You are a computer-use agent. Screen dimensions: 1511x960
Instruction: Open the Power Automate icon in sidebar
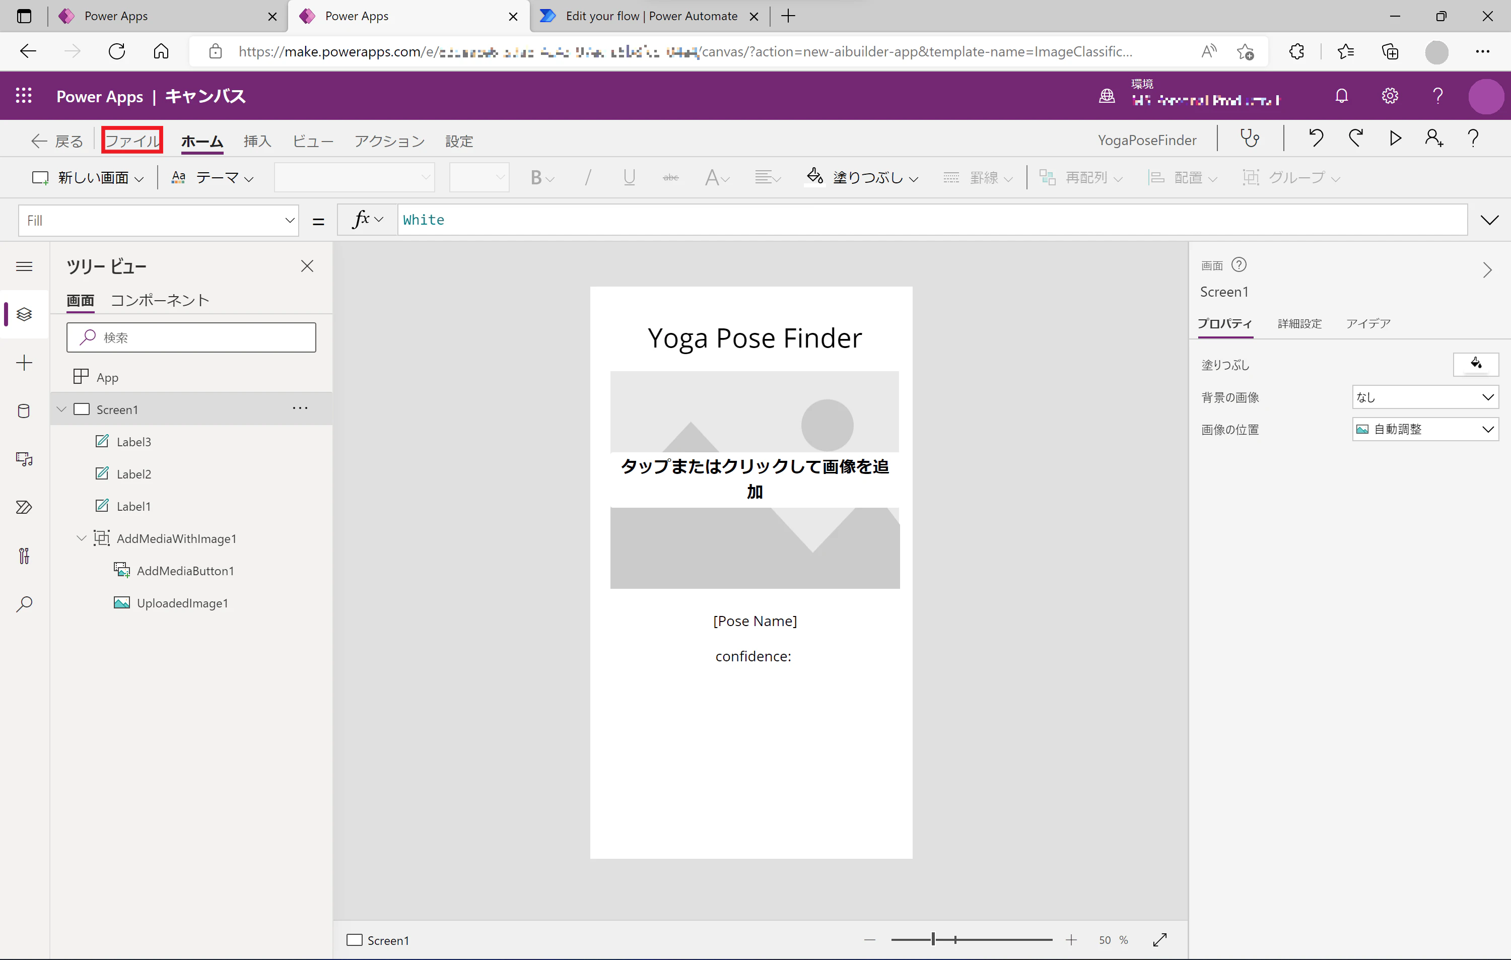click(x=24, y=507)
